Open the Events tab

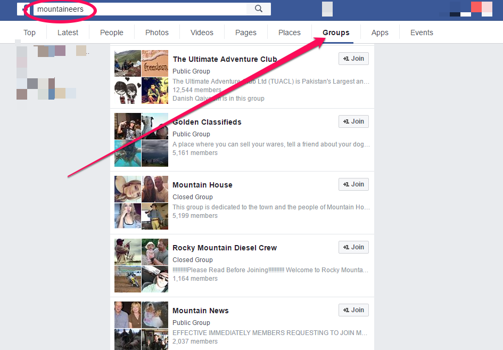pos(422,32)
